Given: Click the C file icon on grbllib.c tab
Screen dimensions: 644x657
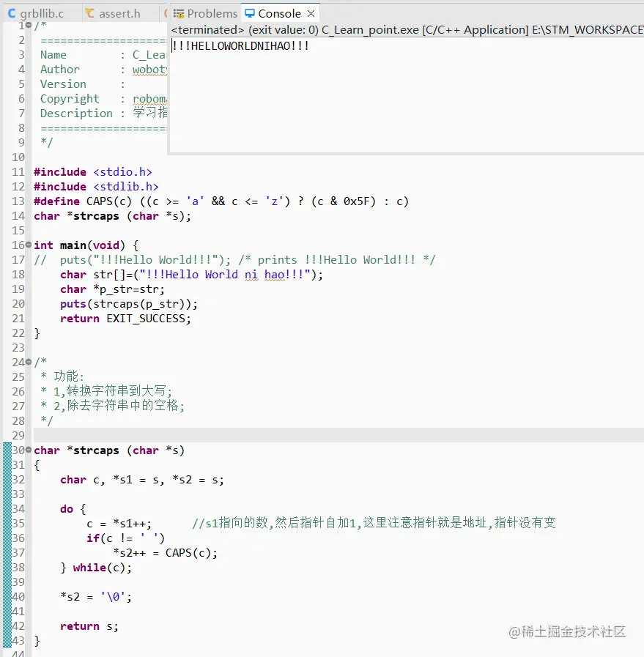Looking at the screenshot, I should point(12,13).
